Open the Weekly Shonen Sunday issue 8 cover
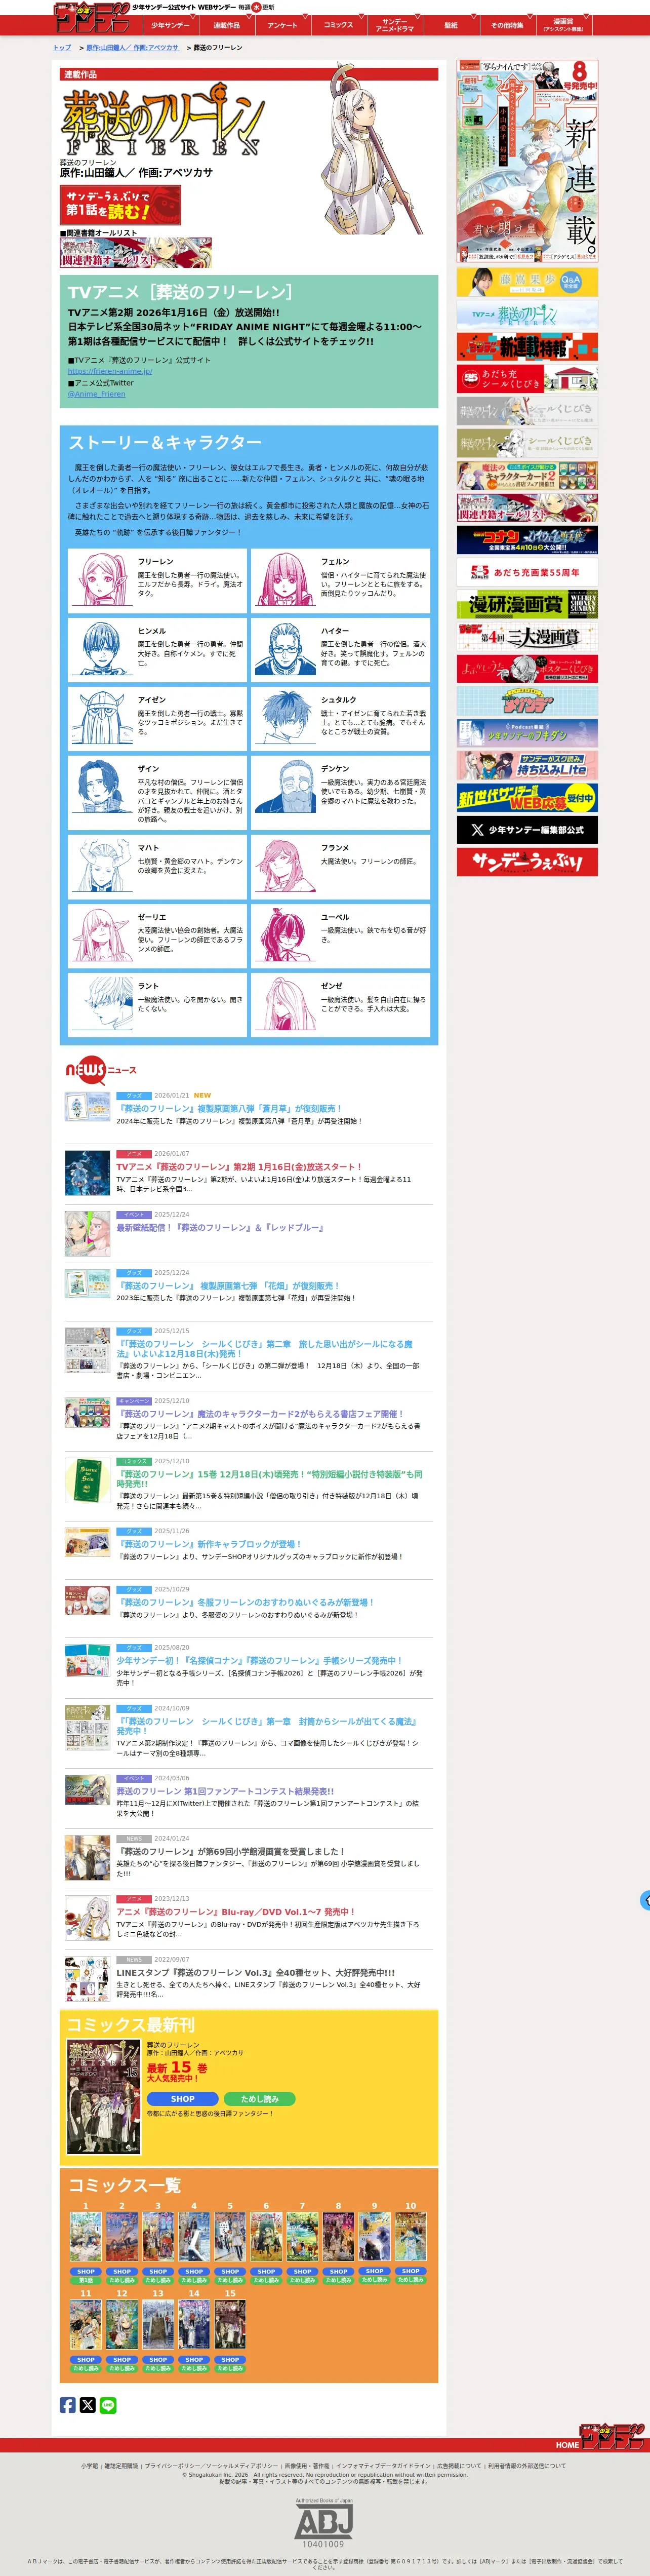 point(527,161)
